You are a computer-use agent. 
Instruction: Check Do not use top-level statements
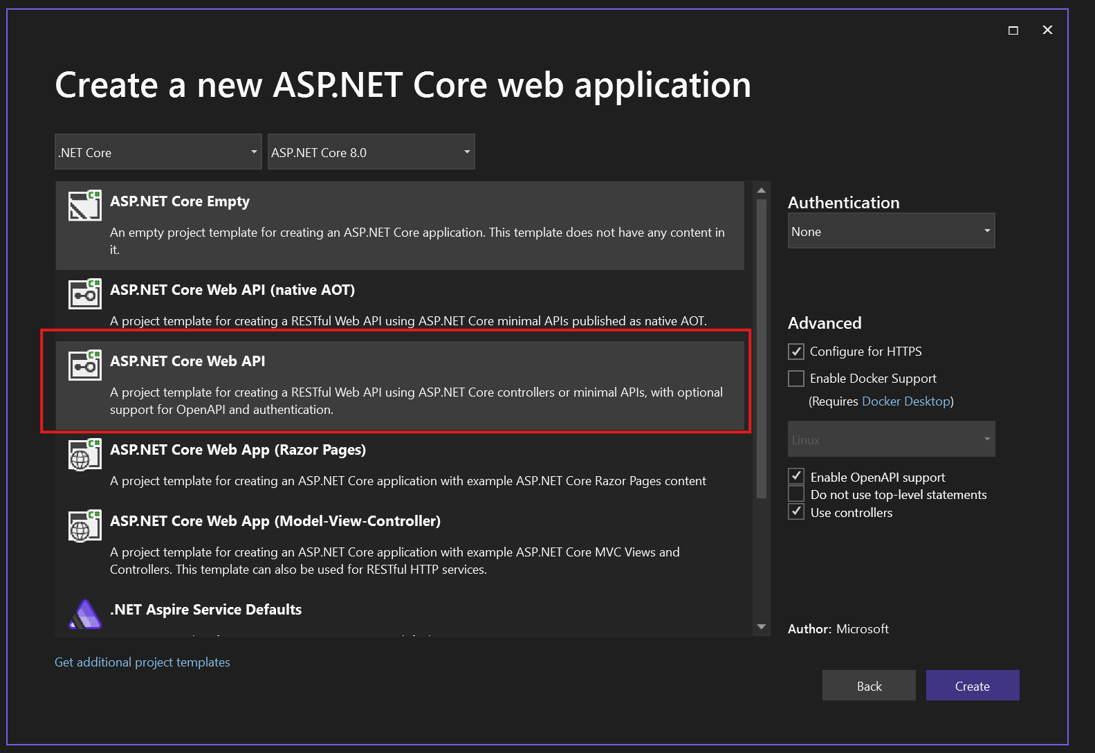tap(796, 494)
